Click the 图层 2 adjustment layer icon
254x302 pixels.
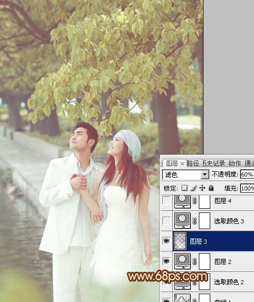point(182,261)
